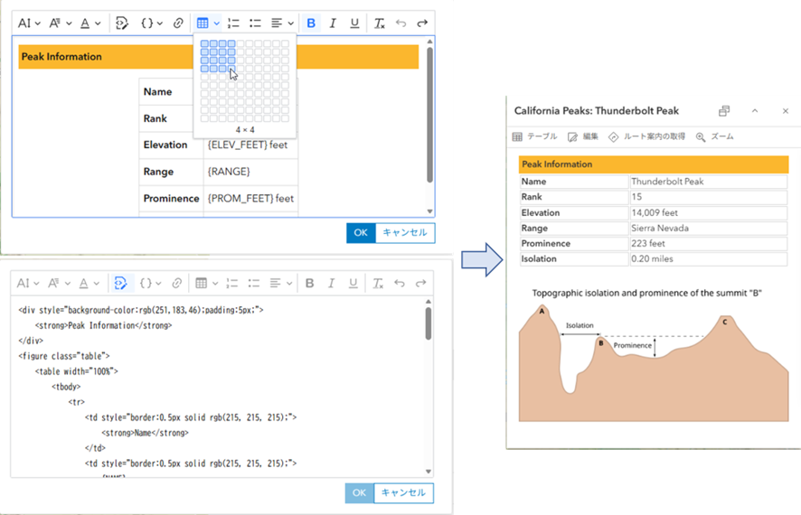Close the Thunderbolt Peak popup

tap(785, 111)
